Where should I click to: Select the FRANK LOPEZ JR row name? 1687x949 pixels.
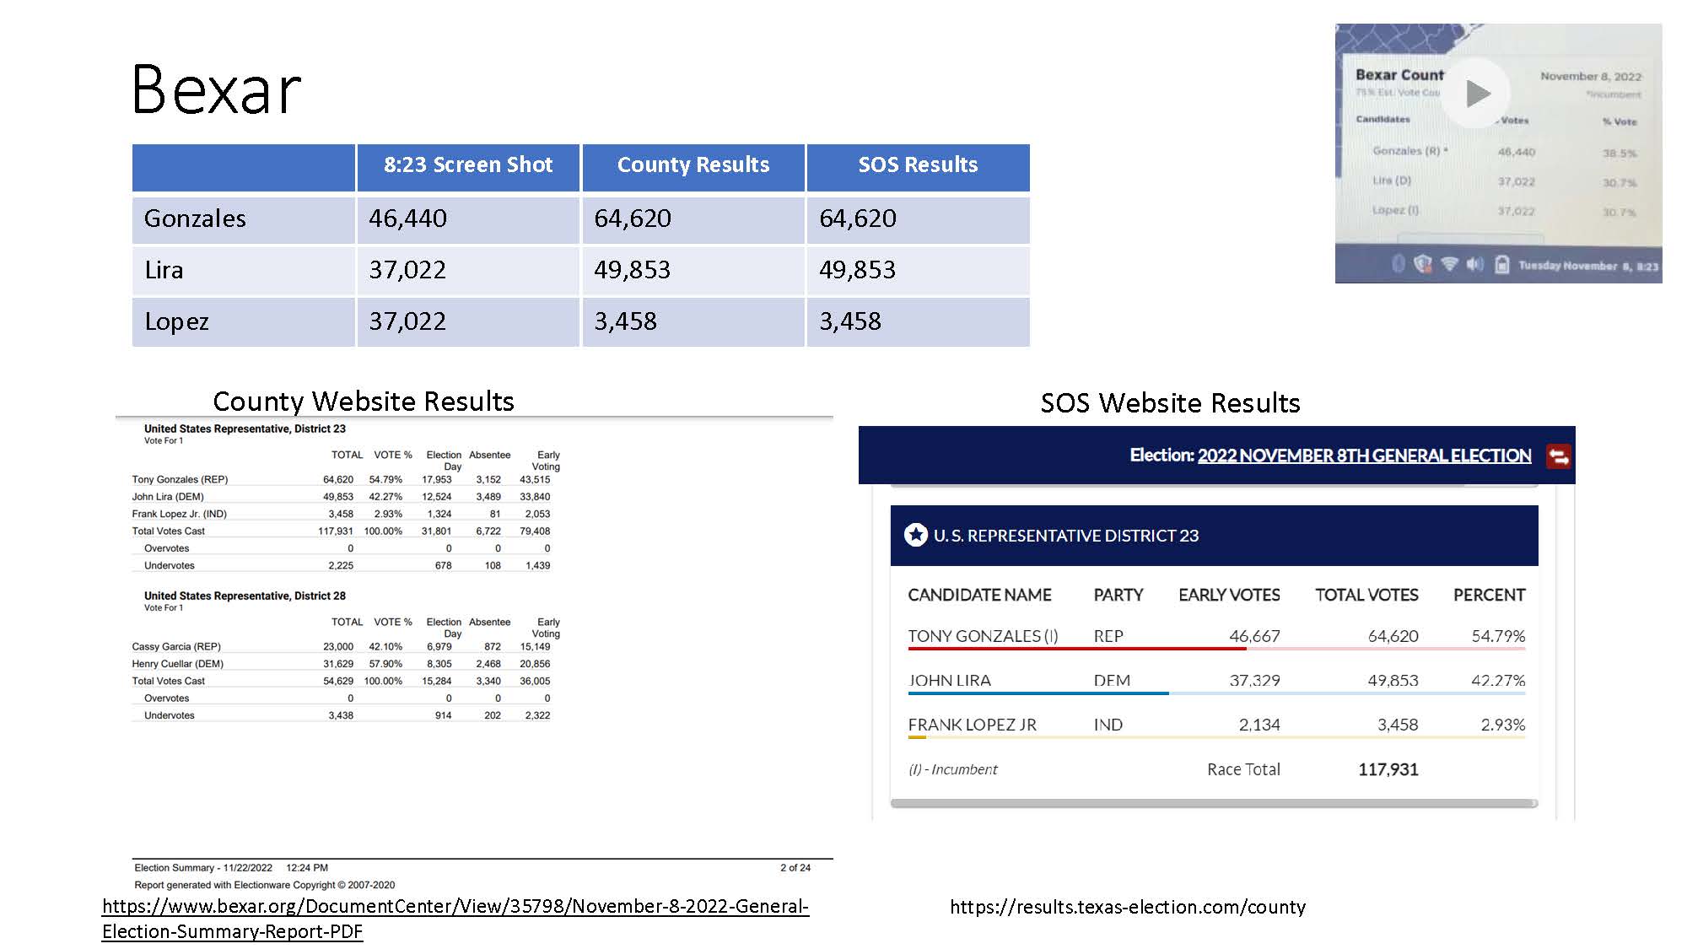click(972, 725)
